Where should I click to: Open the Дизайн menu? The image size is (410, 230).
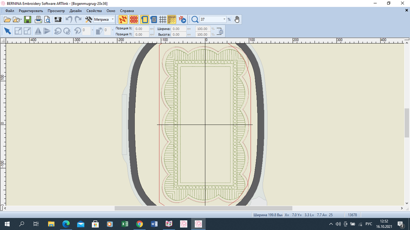click(x=76, y=11)
